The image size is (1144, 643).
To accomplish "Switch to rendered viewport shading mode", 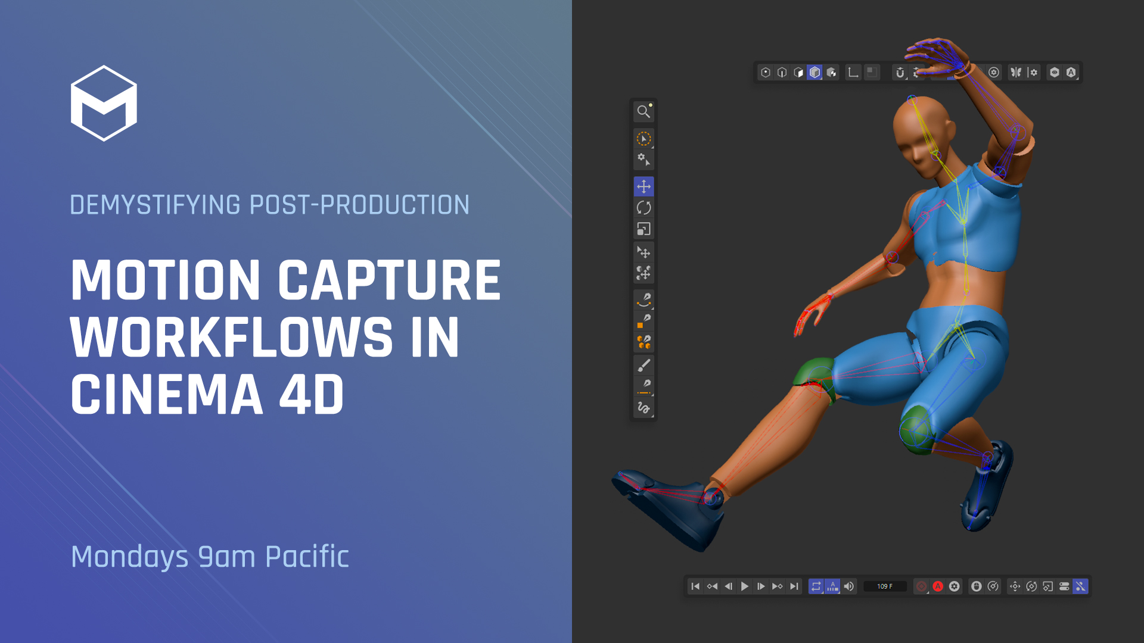I will click(x=832, y=72).
